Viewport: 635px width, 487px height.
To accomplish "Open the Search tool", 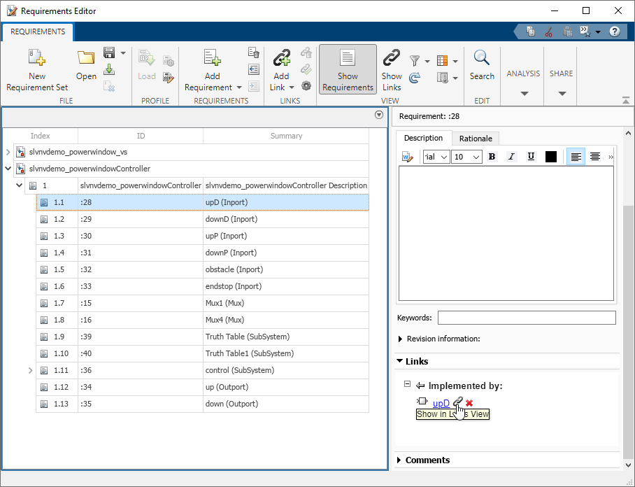I will pyautogui.click(x=482, y=66).
